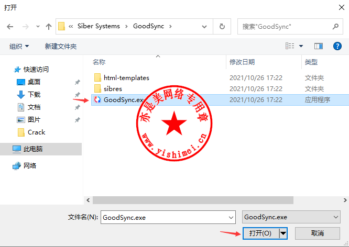Click the 取消 button
Image resolution: width=349 pixels, height=247 pixels.
pos(318,233)
